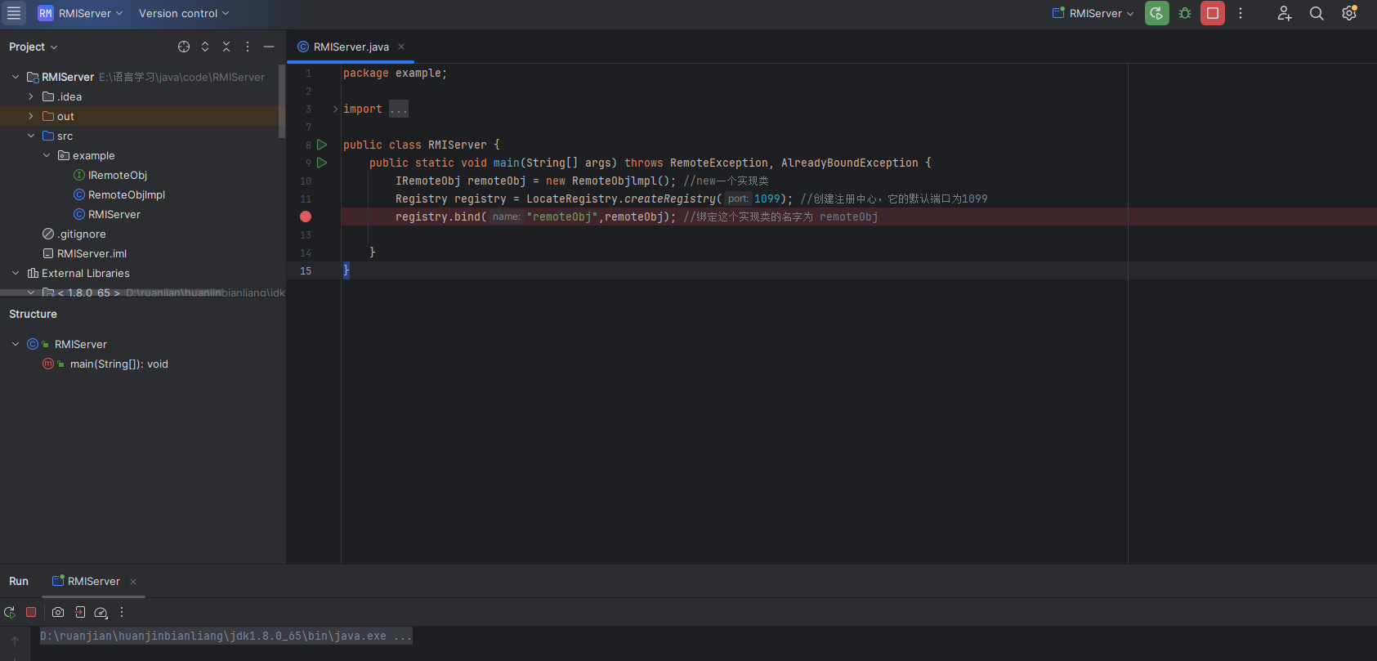This screenshot has height=661, width=1377.
Task: Take a thread dump with the camera icon
Action: point(58,612)
